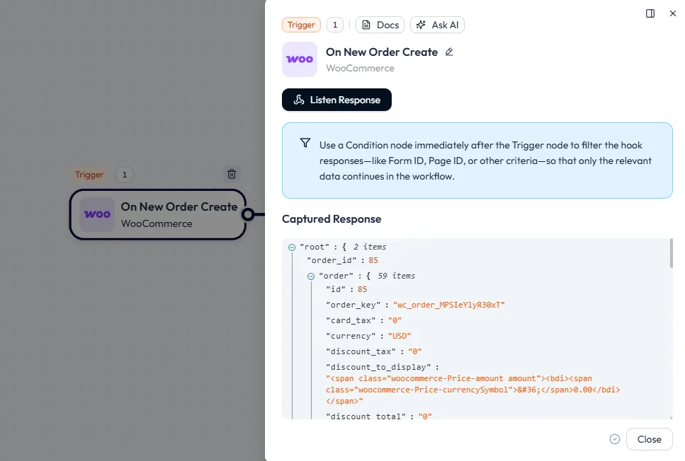Select the "discount_to_display" key
The height and width of the screenshot is (461, 685).
click(378, 367)
